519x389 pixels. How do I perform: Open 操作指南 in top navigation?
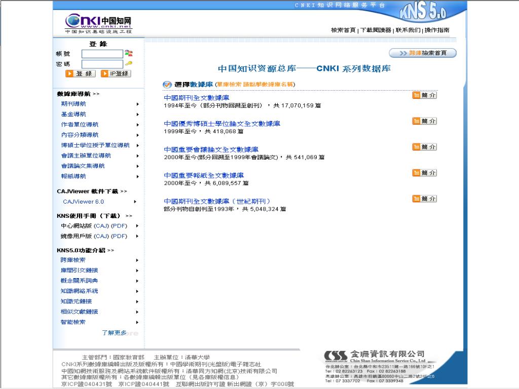(x=437, y=30)
